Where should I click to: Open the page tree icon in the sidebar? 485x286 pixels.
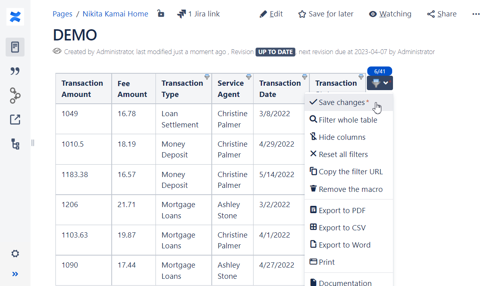[x=15, y=144]
